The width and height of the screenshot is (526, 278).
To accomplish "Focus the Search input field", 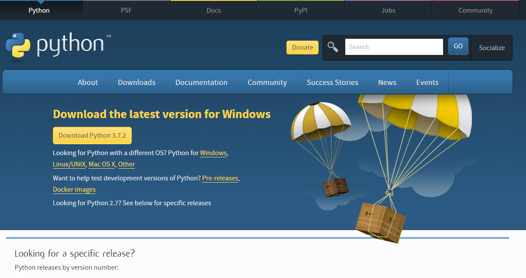I will (394, 47).
